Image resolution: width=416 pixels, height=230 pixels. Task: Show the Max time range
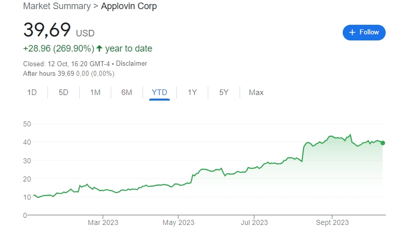pyautogui.click(x=256, y=93)
